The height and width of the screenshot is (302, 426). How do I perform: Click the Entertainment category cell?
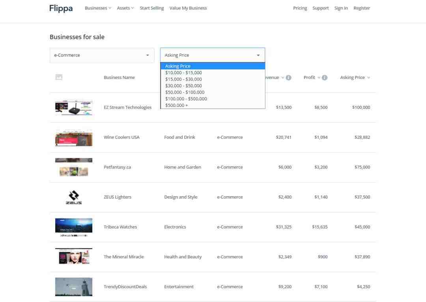pos(179,287)
